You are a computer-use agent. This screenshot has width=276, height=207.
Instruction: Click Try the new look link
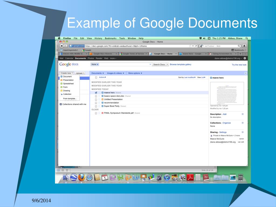239,65
